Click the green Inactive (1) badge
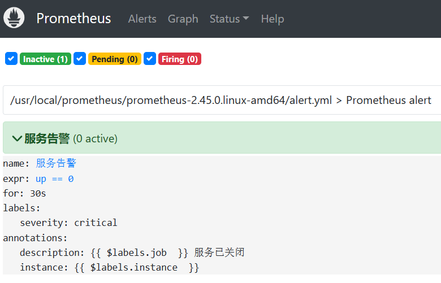 coord(45,59)
